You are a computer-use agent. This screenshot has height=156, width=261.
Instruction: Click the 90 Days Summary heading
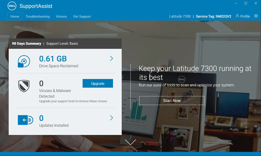(x=26, y=44)
